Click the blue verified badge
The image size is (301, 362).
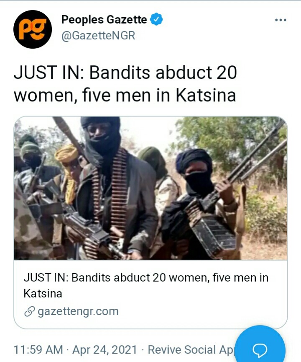click(157, 19)
